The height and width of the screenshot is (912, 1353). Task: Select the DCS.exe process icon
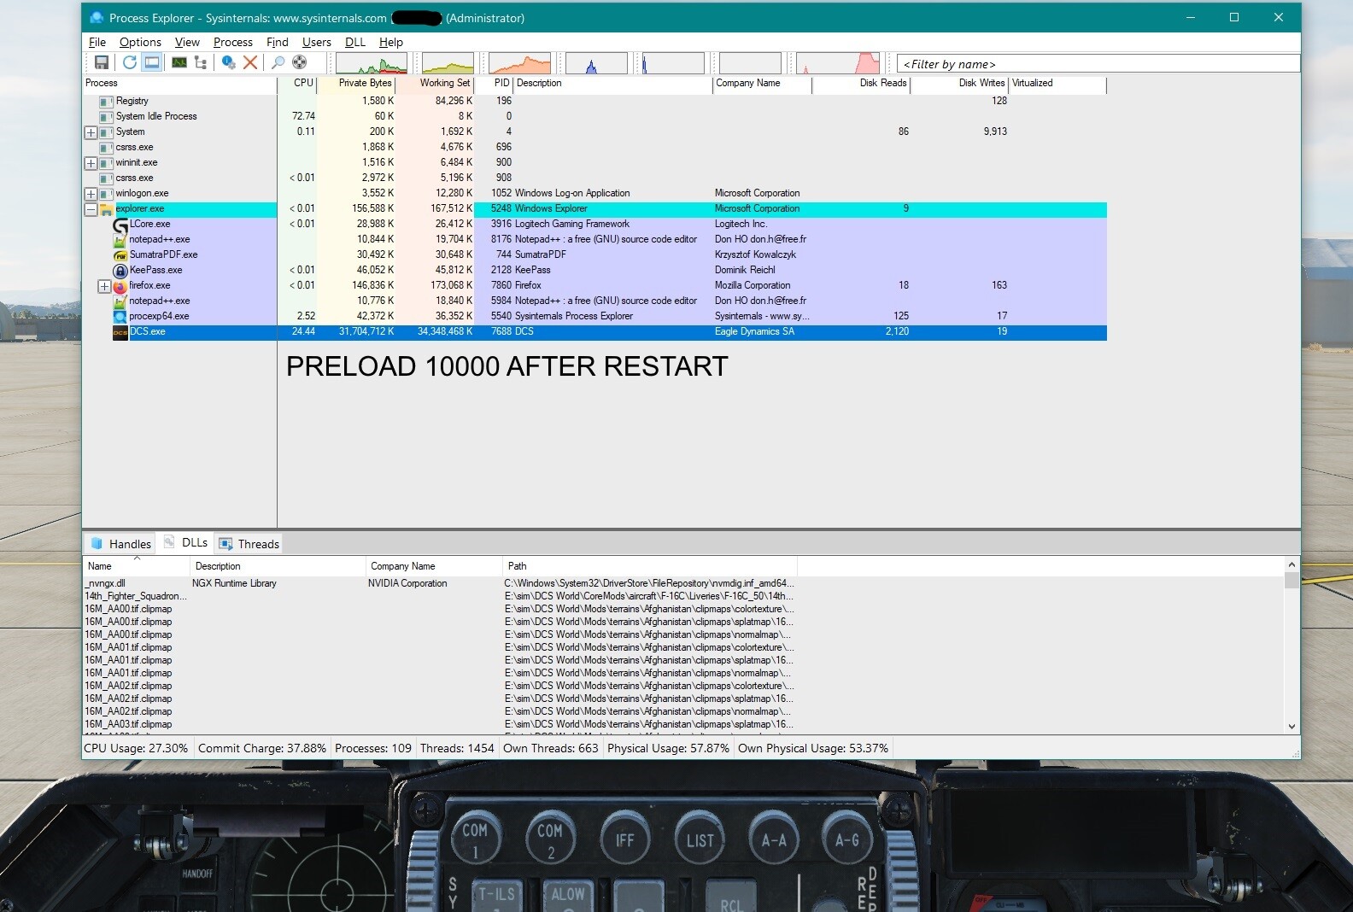pos(120,332)
